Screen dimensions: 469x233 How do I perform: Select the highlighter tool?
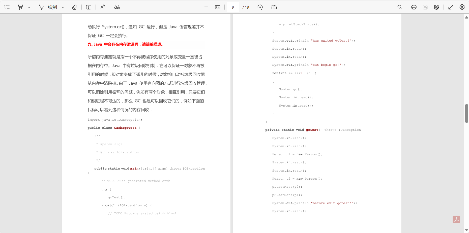[21, 7]
